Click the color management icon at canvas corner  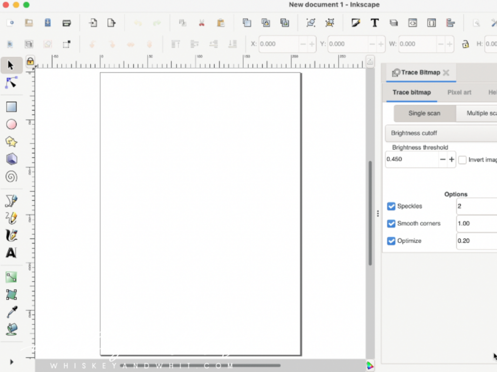[370, 365]
